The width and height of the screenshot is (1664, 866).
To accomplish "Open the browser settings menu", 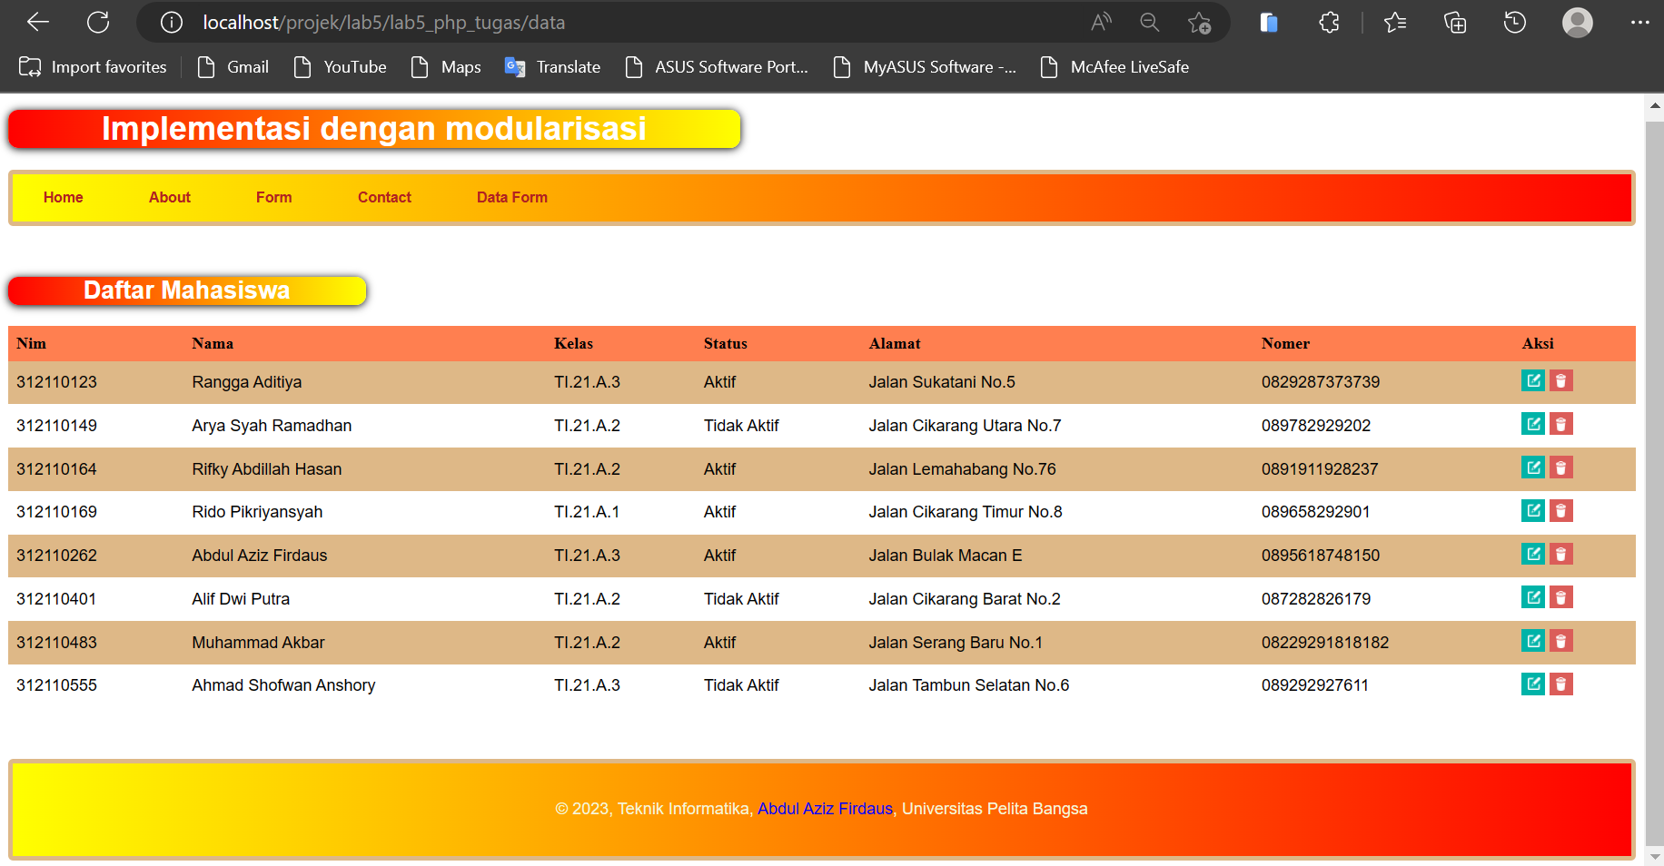I will [x=1639, y=22].
